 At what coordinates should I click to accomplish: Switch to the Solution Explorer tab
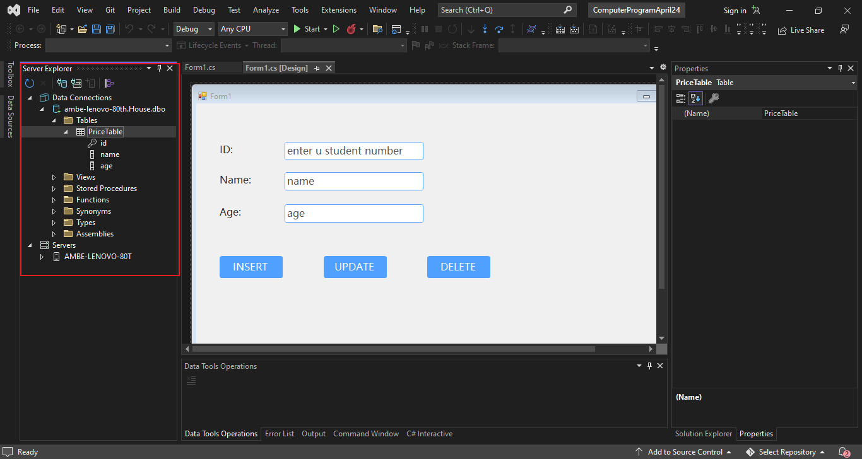pyautogui.click(x=704, y=434)
